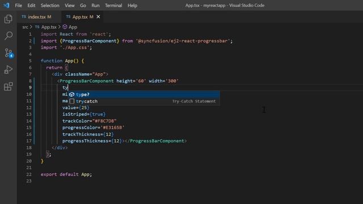Open the Go menu
This screenshot has height=204, width=363.
[x=83, y=5]
